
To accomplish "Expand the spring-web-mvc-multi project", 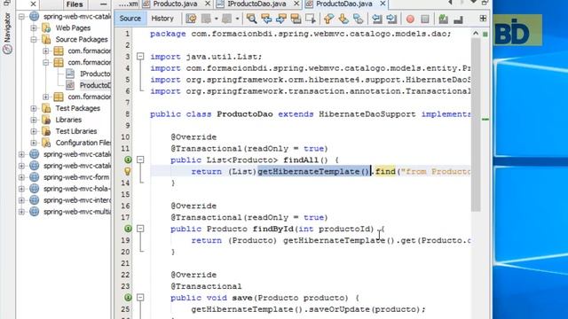I will click(x=21, y=212).
